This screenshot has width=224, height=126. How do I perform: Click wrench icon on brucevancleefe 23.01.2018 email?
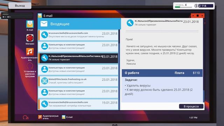pyautogui.click(x=44, y=35)
